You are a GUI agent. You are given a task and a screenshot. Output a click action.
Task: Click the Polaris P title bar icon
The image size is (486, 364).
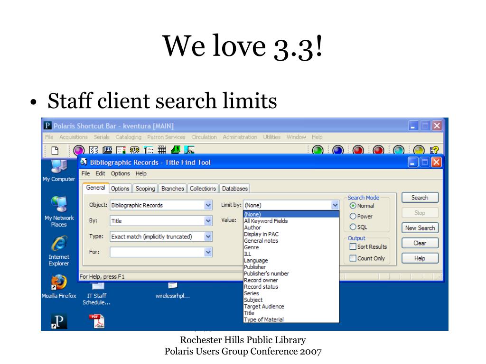pos(47,126)
